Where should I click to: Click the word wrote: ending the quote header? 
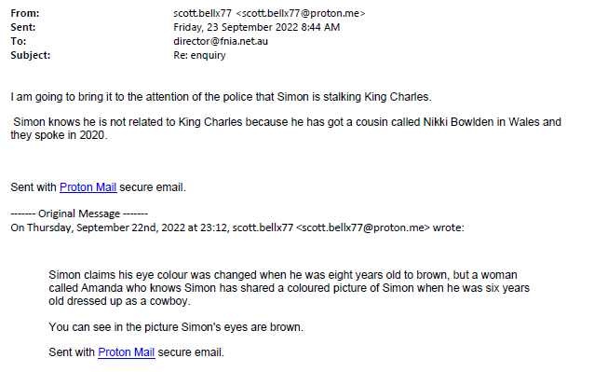click(x=449, y=227)
